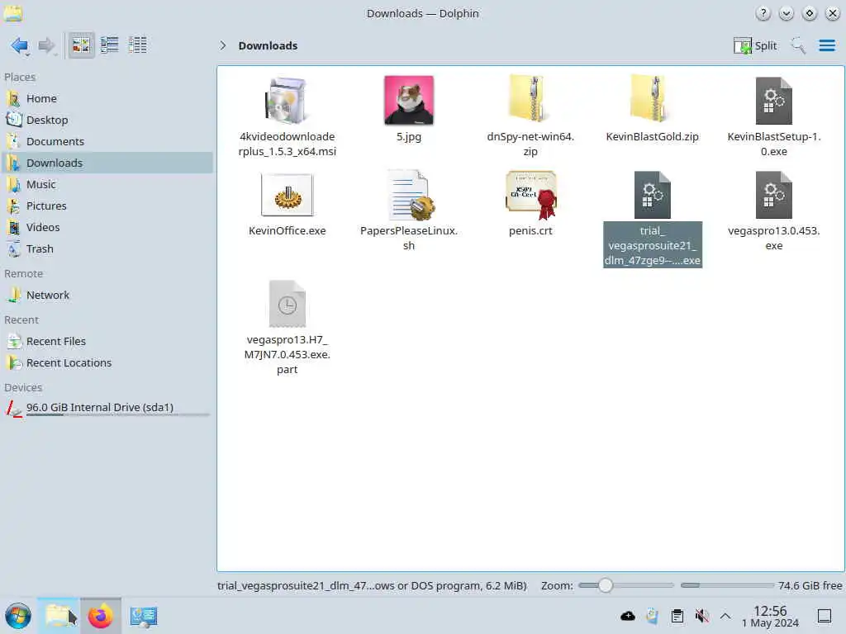
Task: Select 4kvideodownloaderplus msi installer icon
Action: tap(287, 100)
